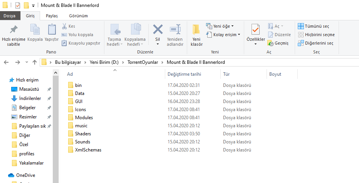Invert selection with Diğerlerini seç
359x183 pixels.
tap(315, 43)
